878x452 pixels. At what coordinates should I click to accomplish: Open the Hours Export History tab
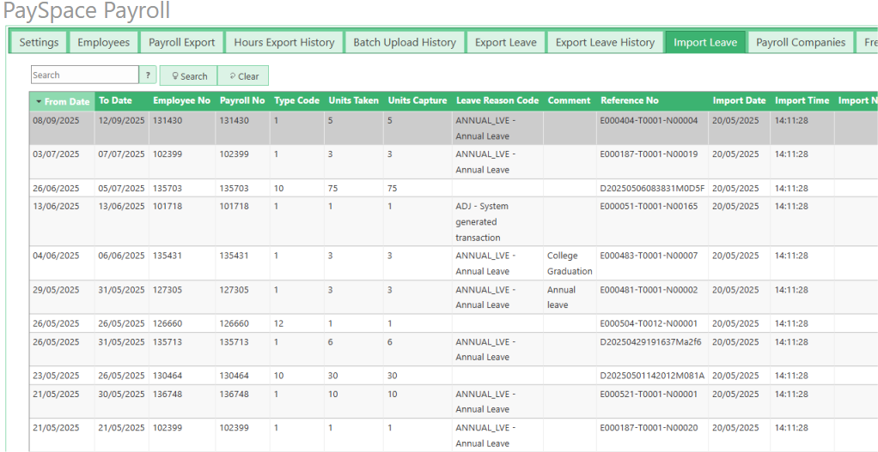(284, 42)
